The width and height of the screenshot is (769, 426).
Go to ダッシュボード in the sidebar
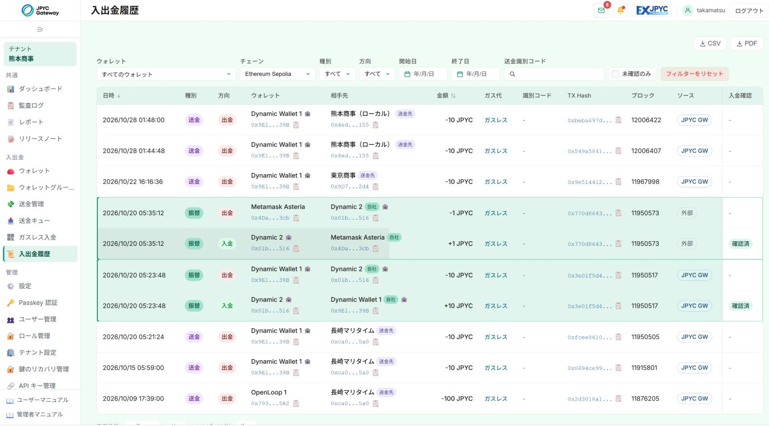(x=40, y=89)
